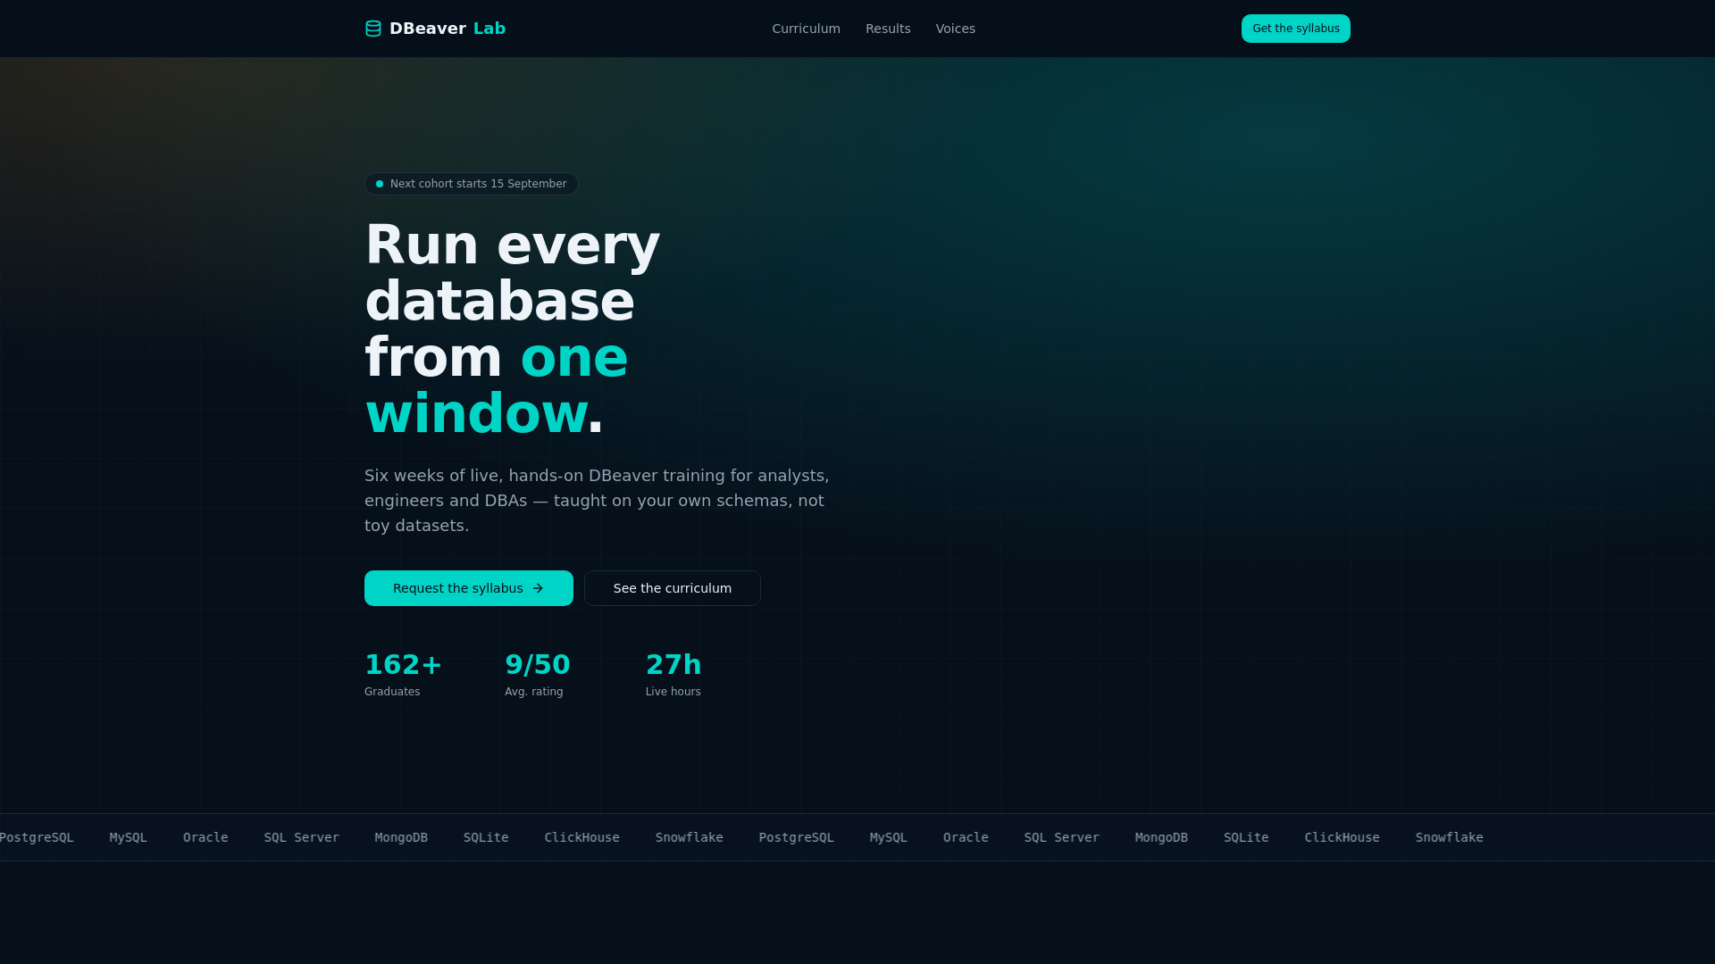The image size is (1715, 964).
Task: Click the Next cohort starts 15 September badge
Action: (x=471, y=184)
